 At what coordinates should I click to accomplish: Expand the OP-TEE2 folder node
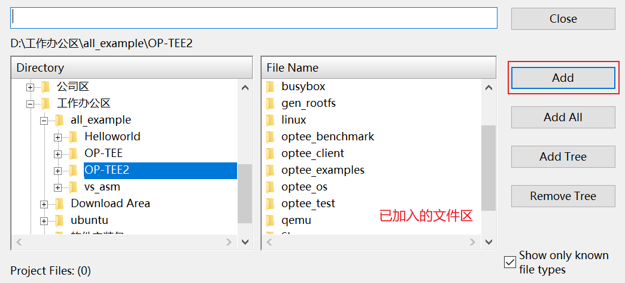[x=58, y=171]
